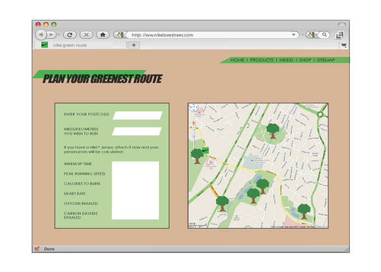Click the Google icon left of address bar
The height and width of the screenshot is (272, 381).
click(x=120, y=35)
